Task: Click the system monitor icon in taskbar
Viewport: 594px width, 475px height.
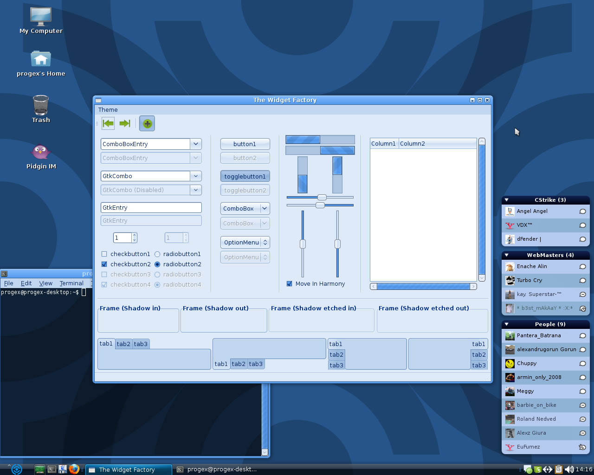Action: tap(40, 469)
